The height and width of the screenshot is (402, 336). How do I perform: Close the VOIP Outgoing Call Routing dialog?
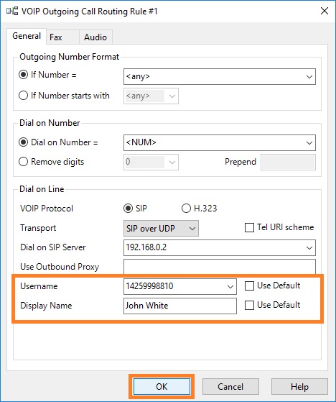coord(325,11)
